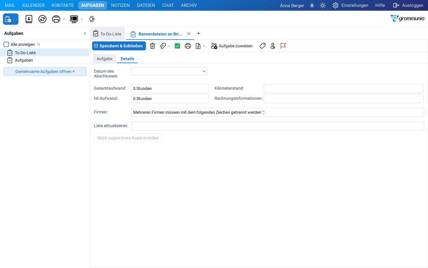Click the refresh circular arrows icon

[x=43, y=19]
